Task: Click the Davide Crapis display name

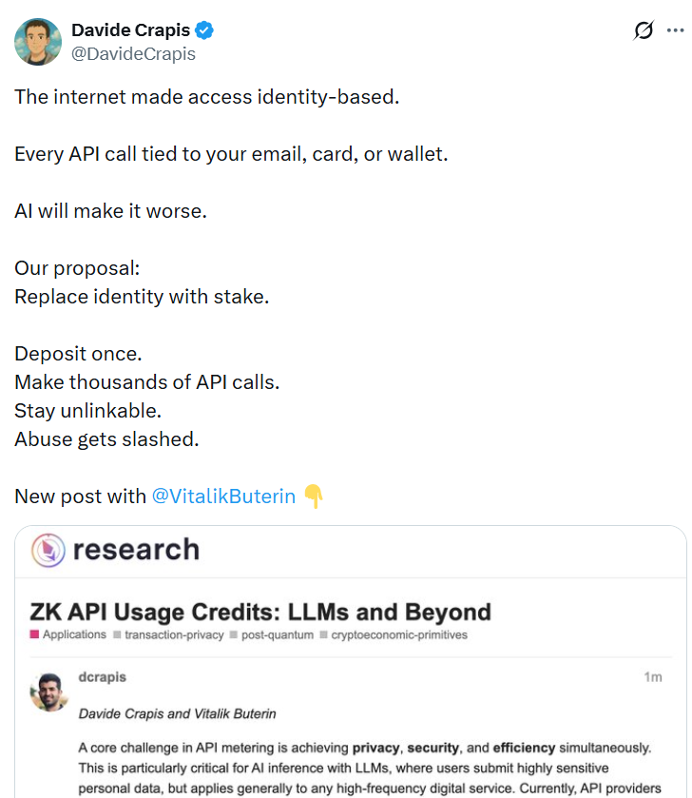Action: coord(130,31)
